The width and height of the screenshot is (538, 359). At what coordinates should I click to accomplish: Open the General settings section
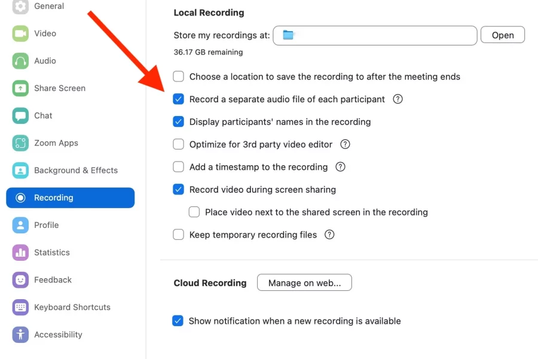click(20, 6)
